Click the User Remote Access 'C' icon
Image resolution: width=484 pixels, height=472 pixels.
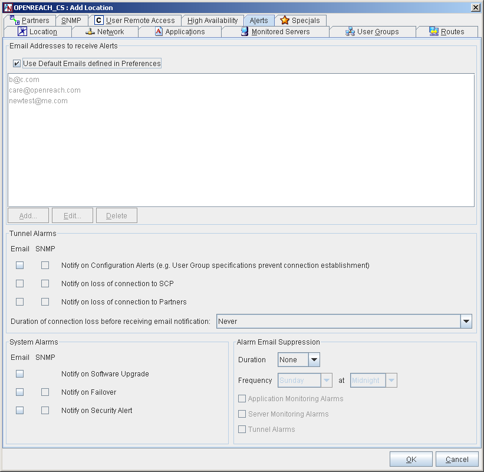pyautogui.click(x=98, y=21)
